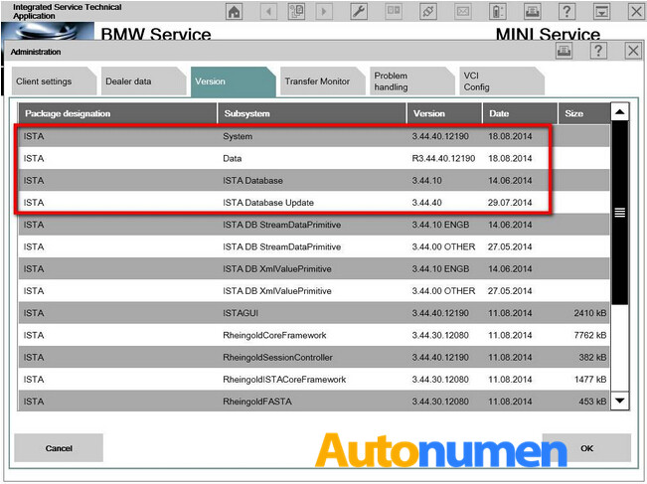Sort by Package designation column header

tap(117, 113)
